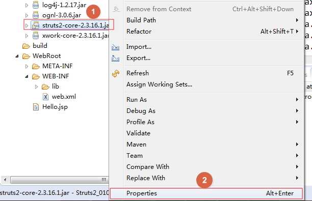Select the WEB-INF folder label

pos(56,76)
